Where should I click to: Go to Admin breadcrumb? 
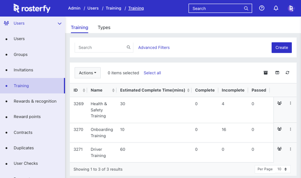pyautogui.click(x=74, y=8)
